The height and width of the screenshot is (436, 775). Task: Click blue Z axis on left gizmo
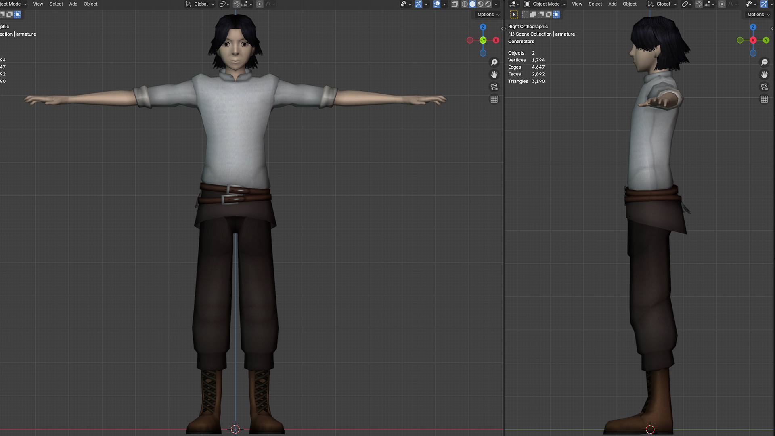[x=483, y=27]
